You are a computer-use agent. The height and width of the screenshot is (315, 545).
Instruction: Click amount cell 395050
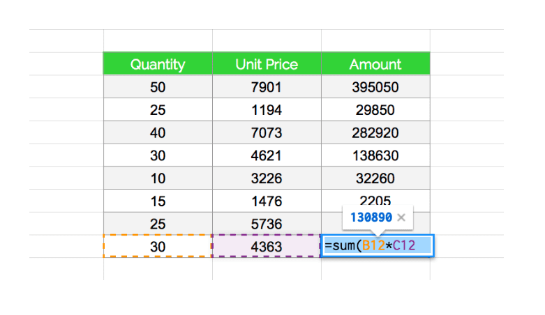coord(375,87)
